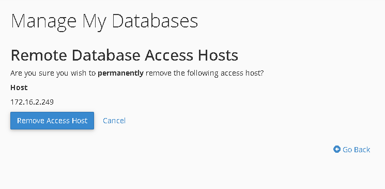
Task: Cancel the access host removal
Action: (x=114, y=121)
